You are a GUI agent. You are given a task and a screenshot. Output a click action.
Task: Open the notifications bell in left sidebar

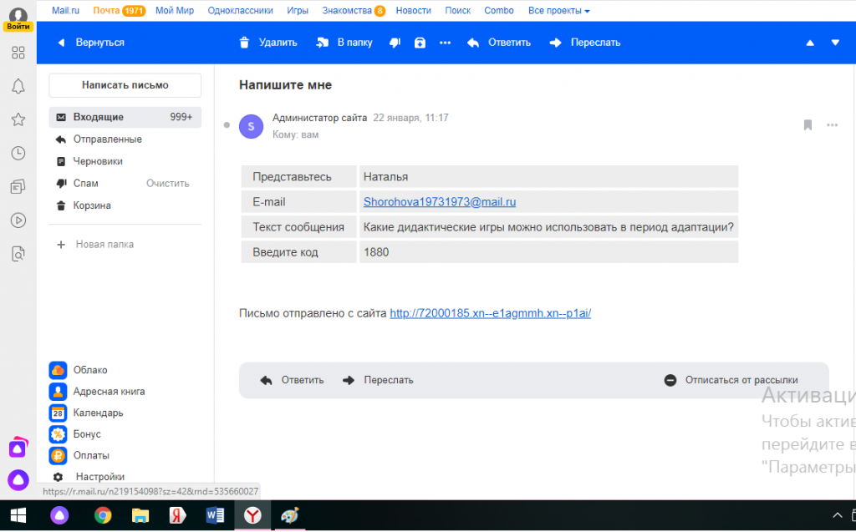point(18,86)
